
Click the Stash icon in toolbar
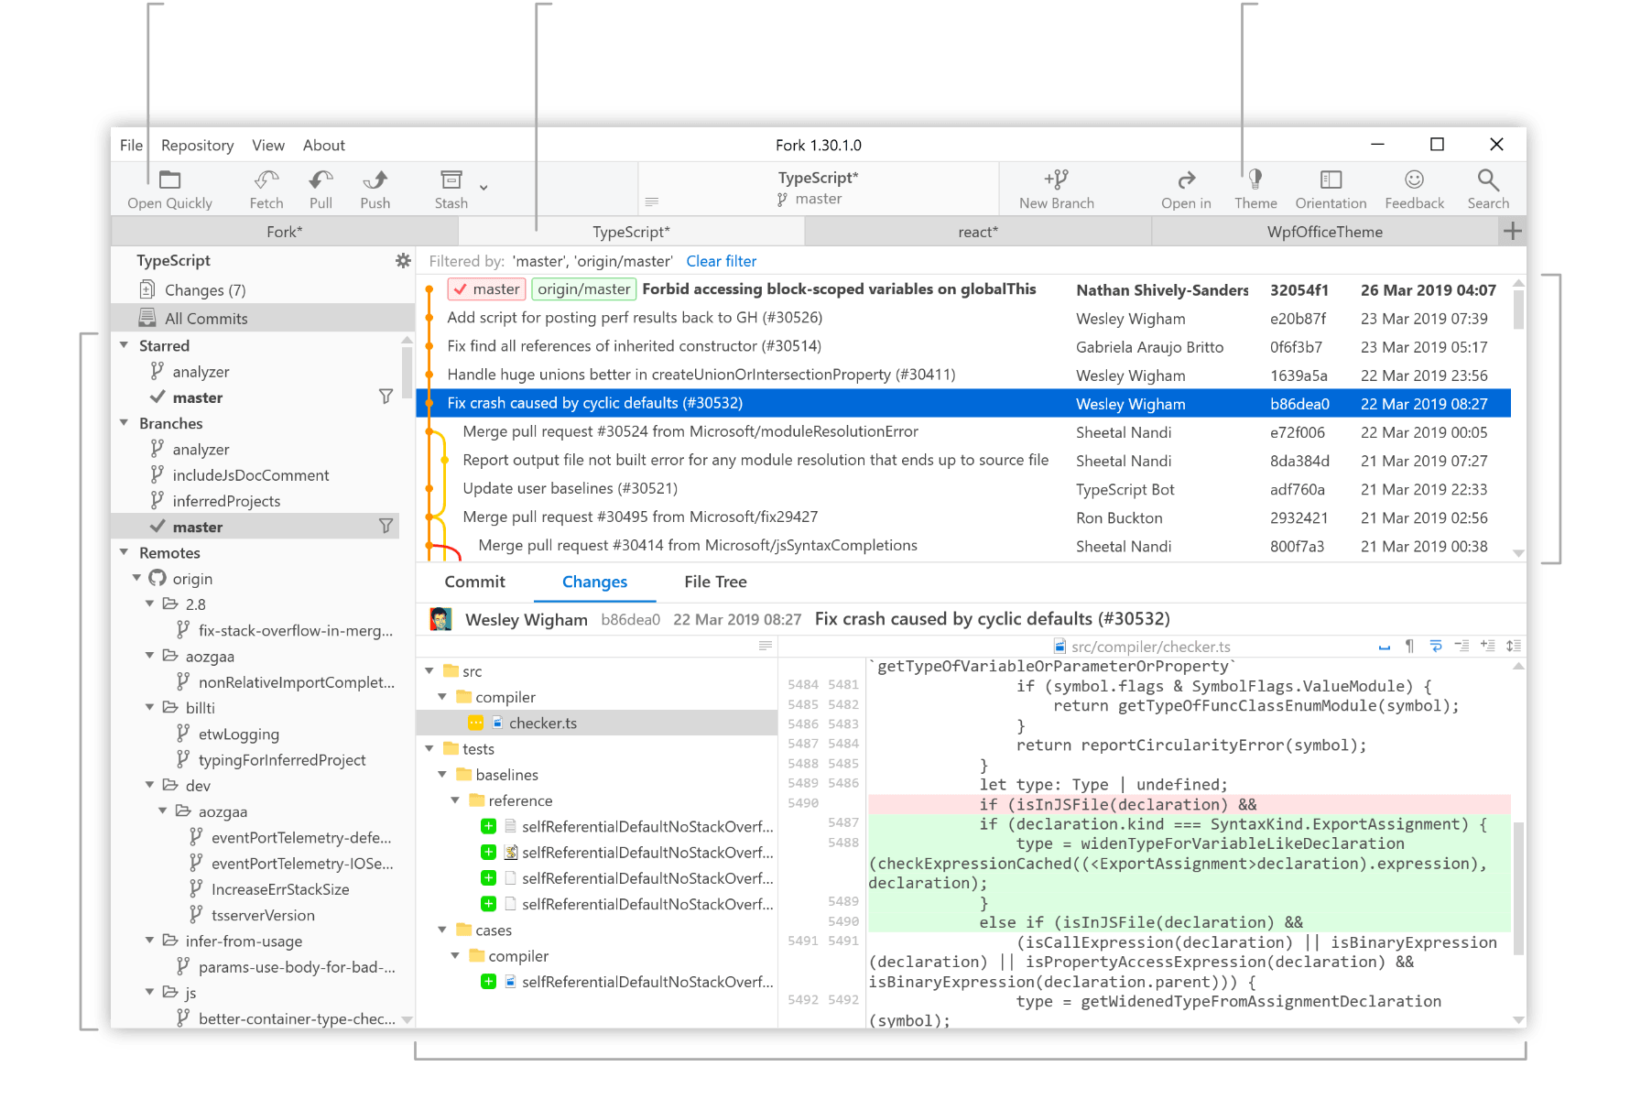coord(451,180)
